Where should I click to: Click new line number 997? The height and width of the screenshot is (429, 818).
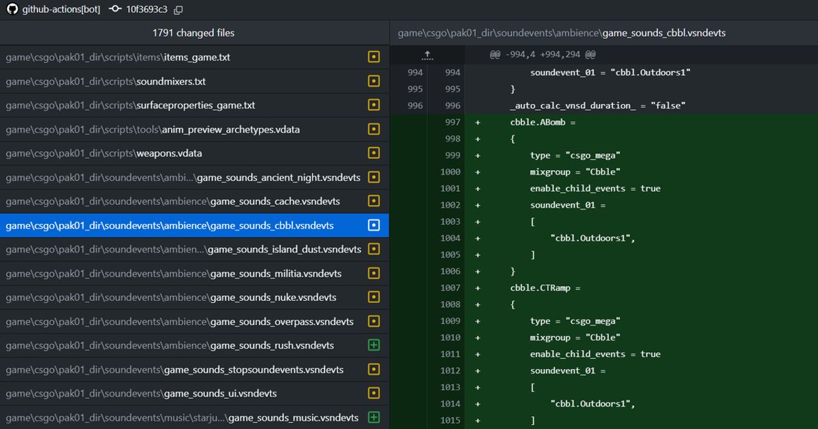(452, 122)
